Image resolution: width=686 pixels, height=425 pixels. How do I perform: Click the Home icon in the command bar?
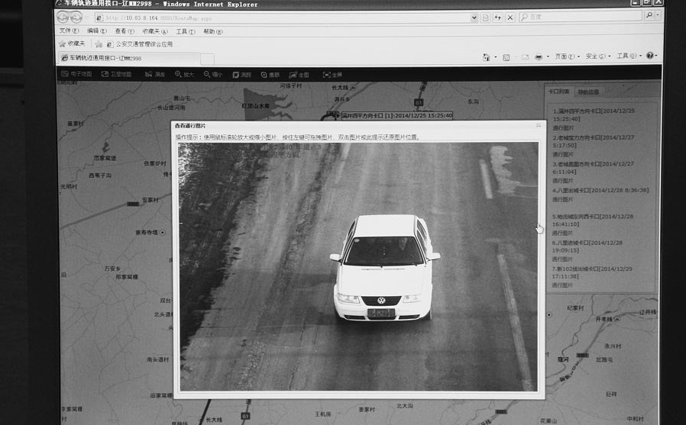[x=486, y=57]
